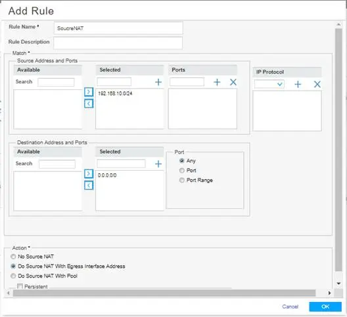The image size is (347, 317).
Task: Move destination address to Selected arrow
Action: click(89, 173)
